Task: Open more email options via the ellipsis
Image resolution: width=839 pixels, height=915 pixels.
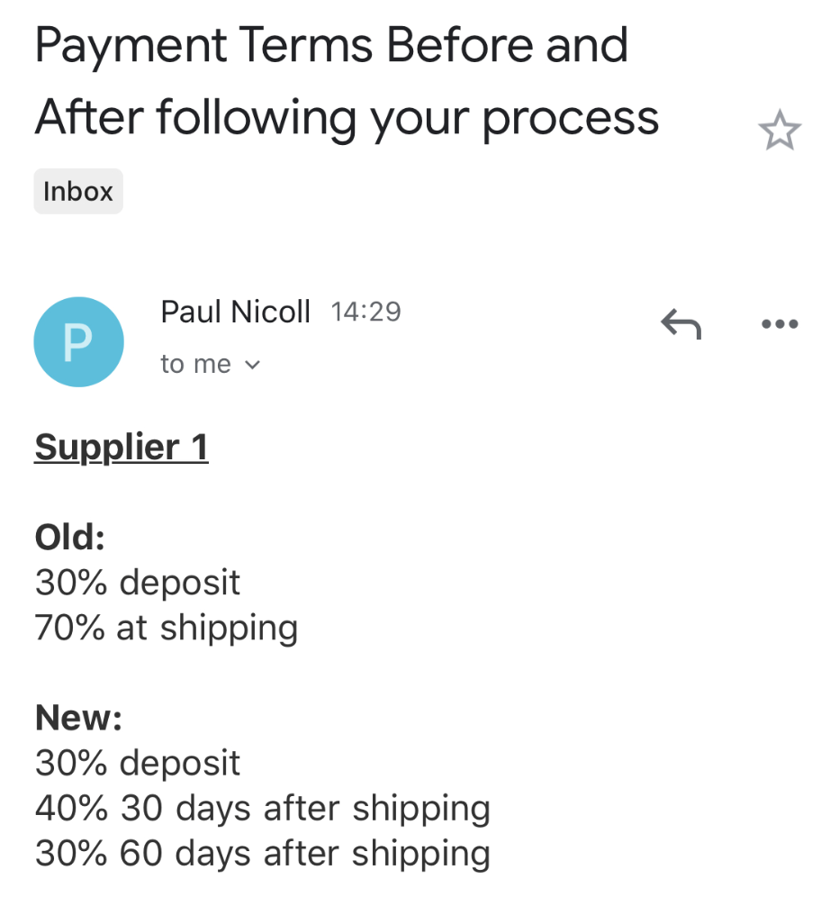Action: click(779, 324)
